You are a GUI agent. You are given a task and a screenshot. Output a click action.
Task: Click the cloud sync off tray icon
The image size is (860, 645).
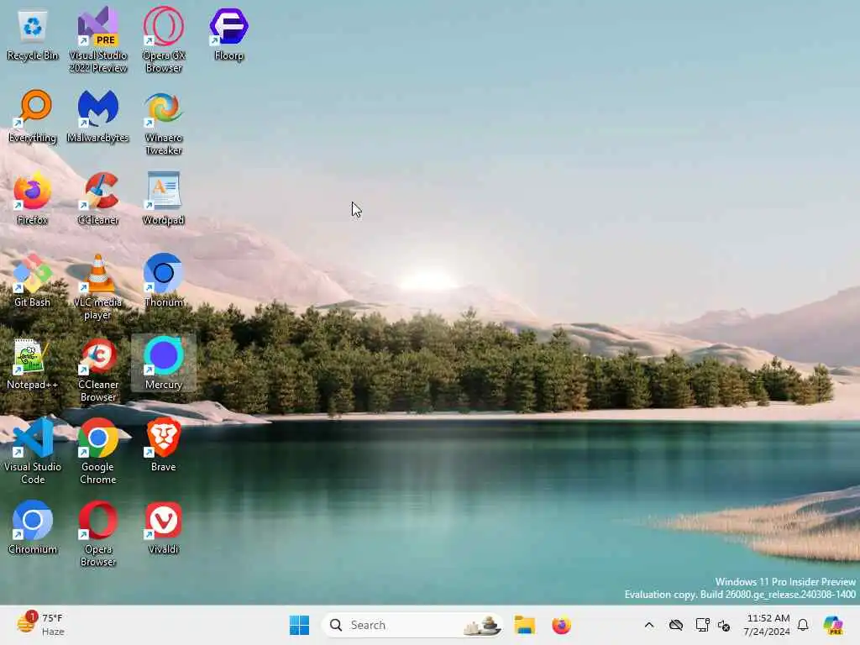pyautogui.click(x=676, y=625)
